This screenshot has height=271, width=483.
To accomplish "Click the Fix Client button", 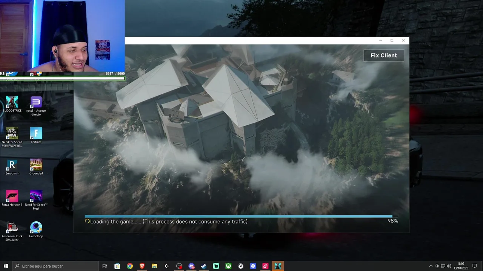I will coord(384,55).
